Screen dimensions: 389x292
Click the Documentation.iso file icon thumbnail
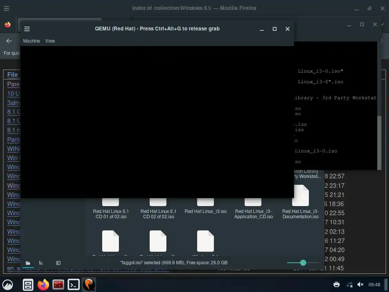point(300,195)
